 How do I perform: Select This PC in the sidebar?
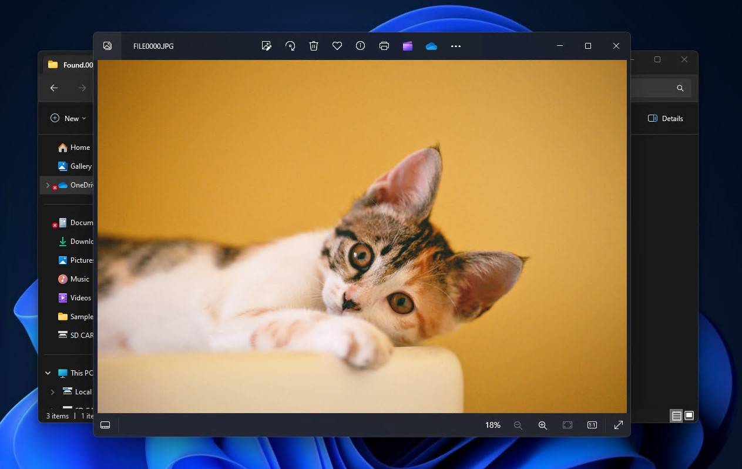(x=75, y=373)
